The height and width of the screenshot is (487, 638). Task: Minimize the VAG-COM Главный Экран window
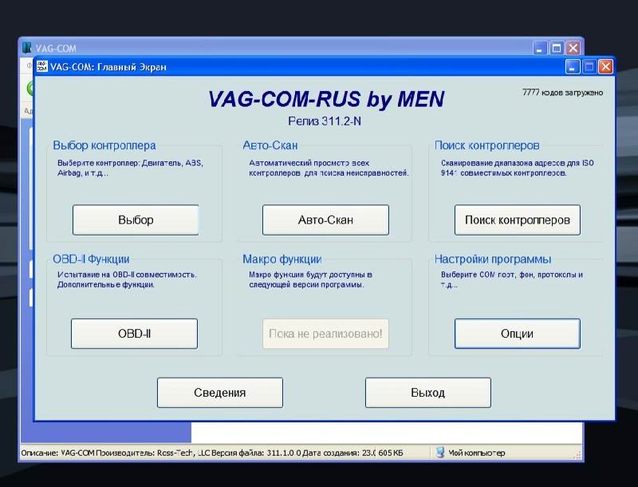[x=573, y=66]
